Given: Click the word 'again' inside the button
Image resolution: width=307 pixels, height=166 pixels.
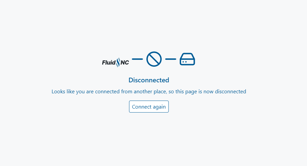Looking at the screenshot, I should 159,107.
